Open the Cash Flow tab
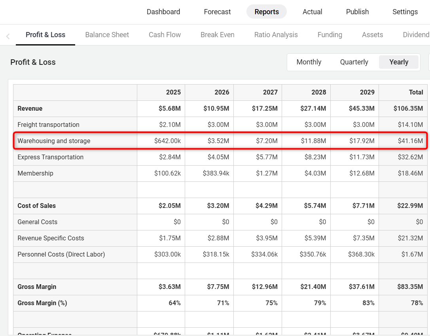 pyautogui.click(x=165, y=35)
